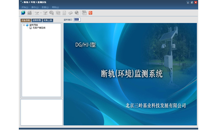
Task: Click the document page toolbar icon
Action: [x=64, y=13]
